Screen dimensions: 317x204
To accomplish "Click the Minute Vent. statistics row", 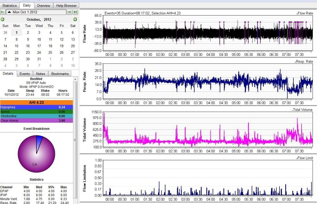I will [36, 199].
